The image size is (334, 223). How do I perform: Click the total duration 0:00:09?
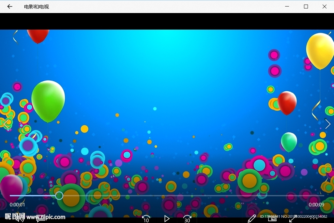[x=316, y=205]
